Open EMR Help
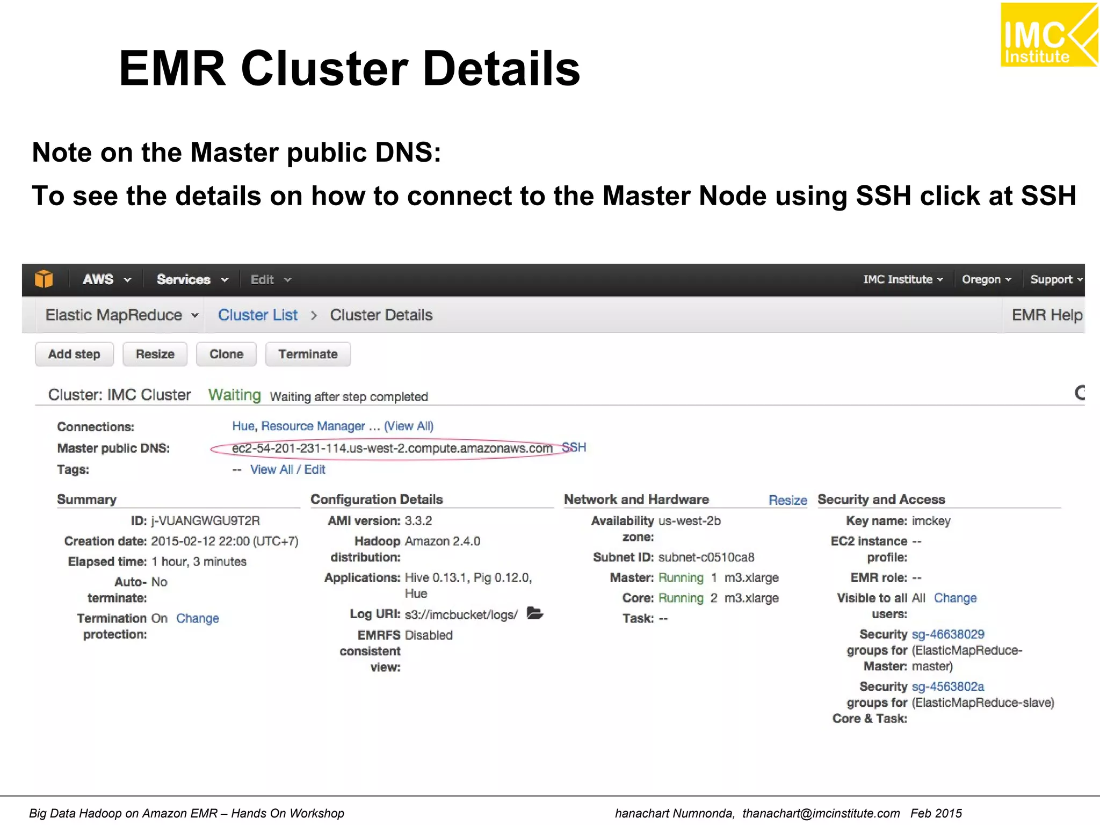 pos(1047,315)
